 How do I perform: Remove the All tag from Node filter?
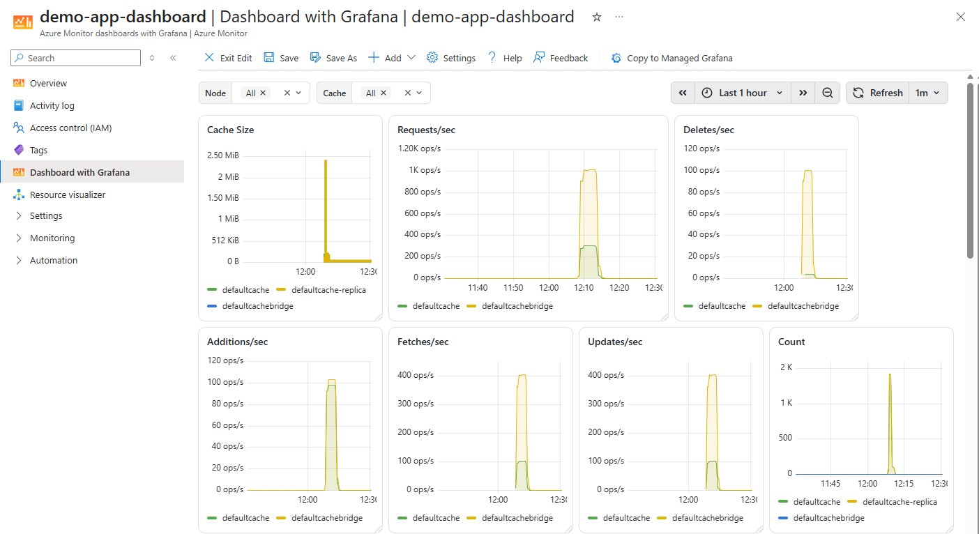coord(263,93)
